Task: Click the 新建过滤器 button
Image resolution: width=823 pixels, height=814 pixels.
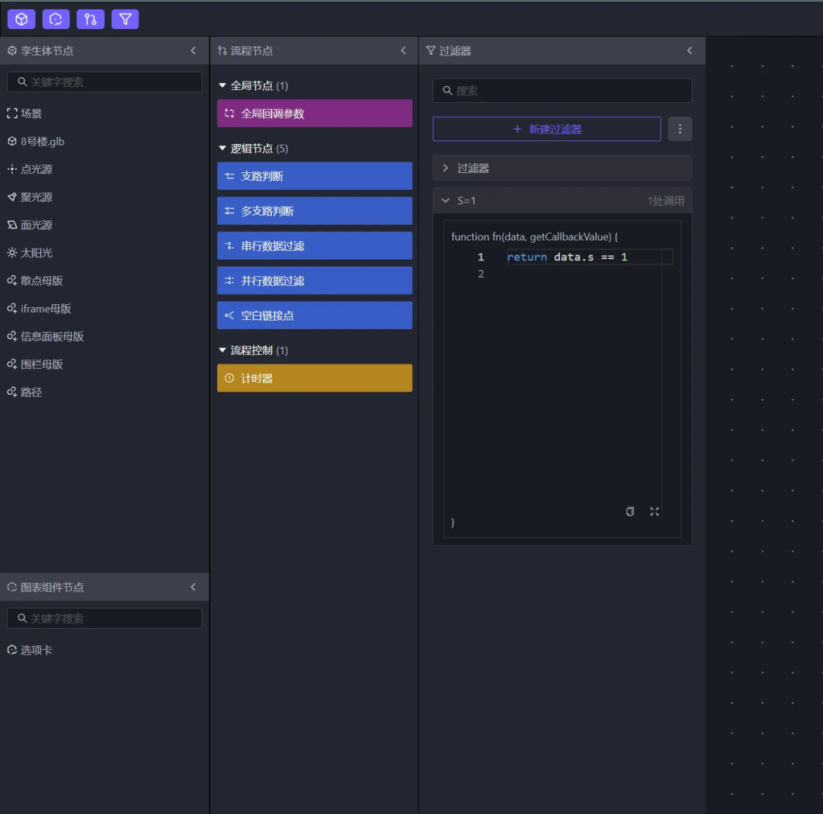Action: tap(546, 129)
